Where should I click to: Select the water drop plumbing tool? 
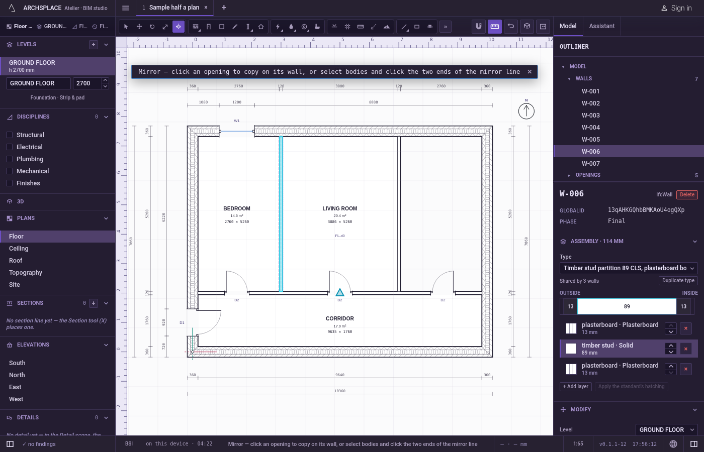[x=291, y=27]
